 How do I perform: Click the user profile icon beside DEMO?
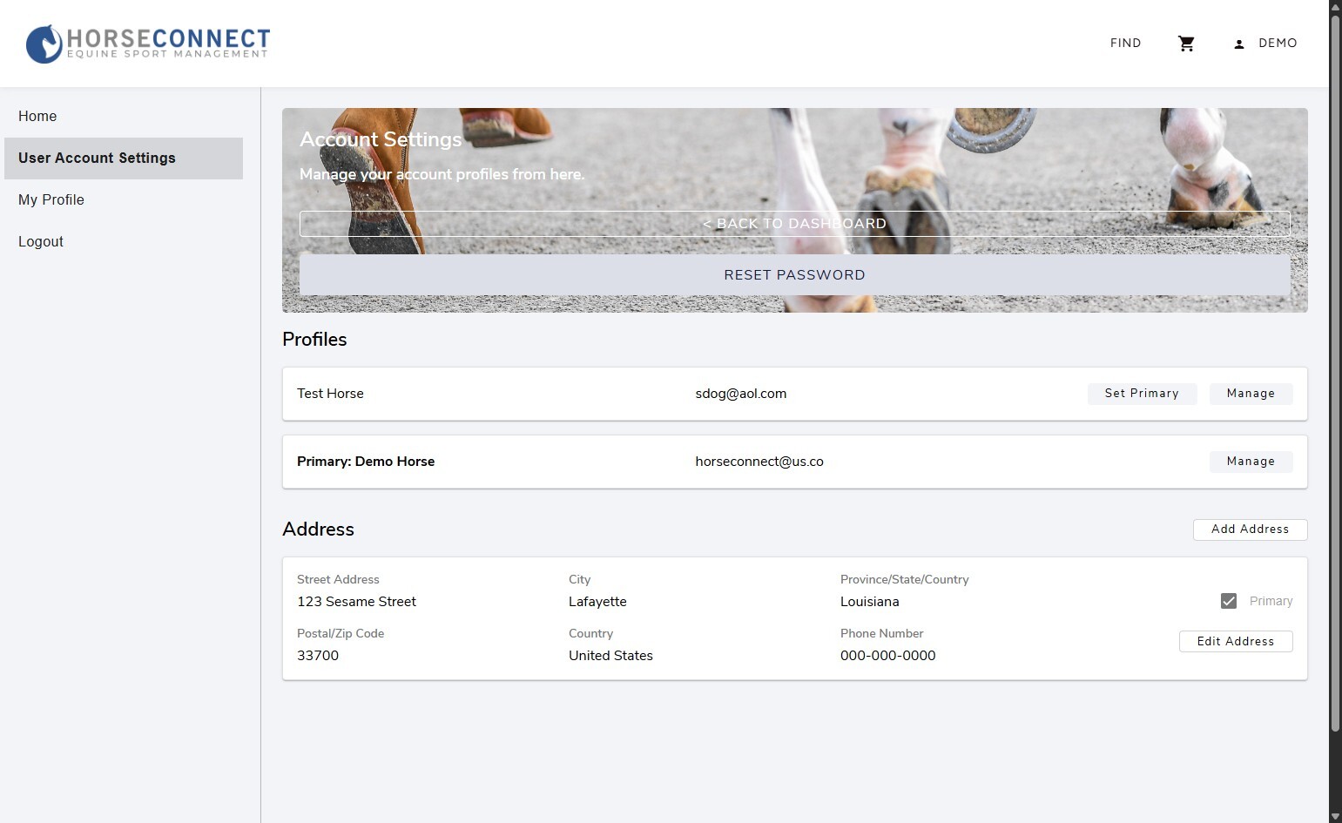[x=1238, y=44]
